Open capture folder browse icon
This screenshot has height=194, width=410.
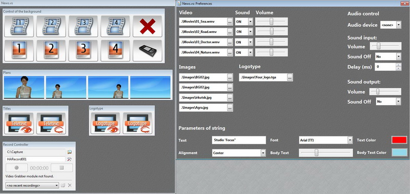[x=70, y=152]
